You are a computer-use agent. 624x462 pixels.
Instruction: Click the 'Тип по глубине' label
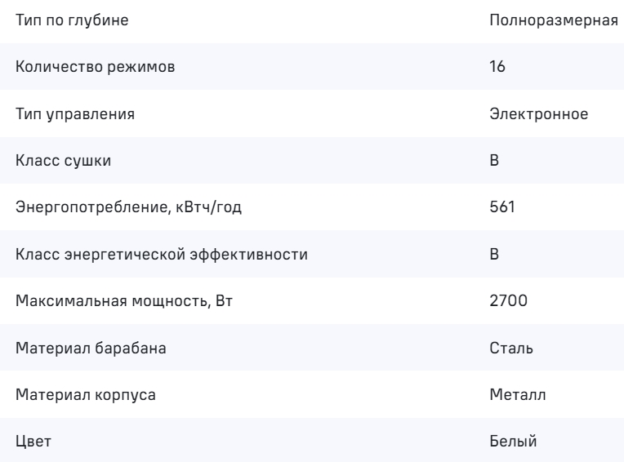coord(60,20)
